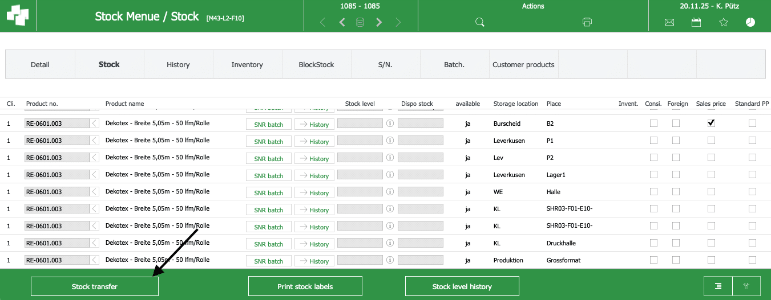Open the pie chart statistics icon

750,22
